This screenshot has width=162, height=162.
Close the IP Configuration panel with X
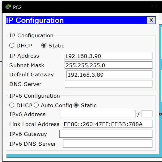[x=151, y=20]
